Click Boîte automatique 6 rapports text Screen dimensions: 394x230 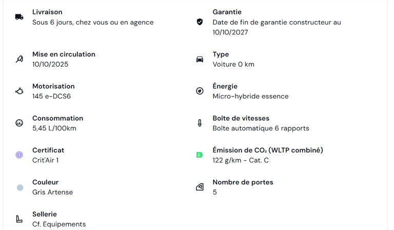(261, 128)
